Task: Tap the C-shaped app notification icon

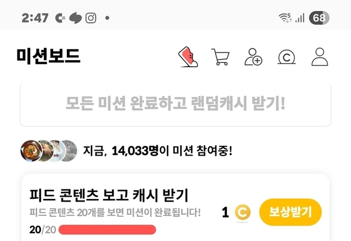Action: click(60, 18)
